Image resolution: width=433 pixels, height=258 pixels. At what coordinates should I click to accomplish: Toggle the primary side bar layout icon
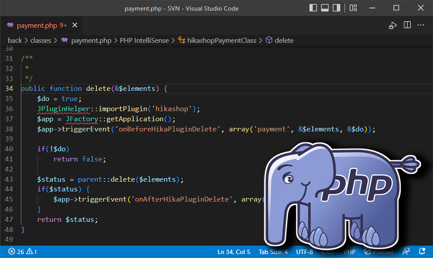tap(313, 8)
